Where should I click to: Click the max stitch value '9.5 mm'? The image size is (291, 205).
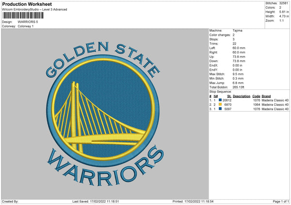click(x=238, y=74)
